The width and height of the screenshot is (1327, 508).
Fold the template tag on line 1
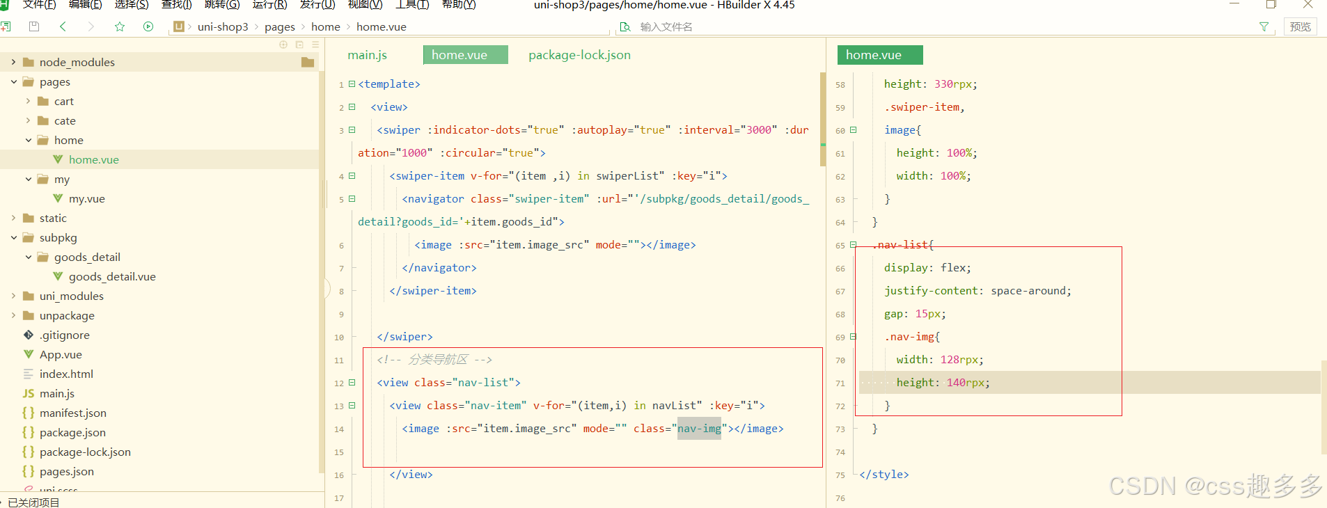352,84
